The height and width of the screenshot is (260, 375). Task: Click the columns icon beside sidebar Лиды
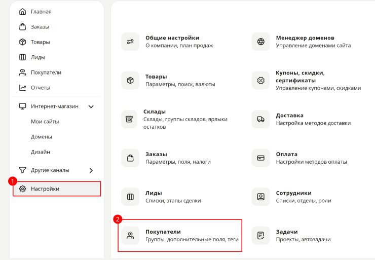pyautogui.click(x=22, y=57)
